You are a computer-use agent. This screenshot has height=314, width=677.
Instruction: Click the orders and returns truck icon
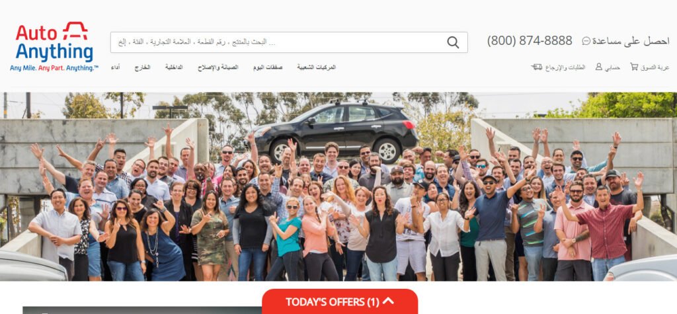(537, 67)
